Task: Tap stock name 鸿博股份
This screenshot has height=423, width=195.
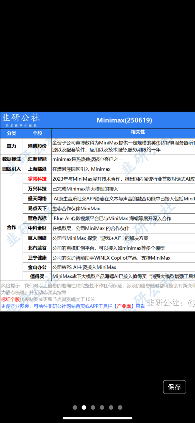Action: pyautogui.click(x=37, y=146)
